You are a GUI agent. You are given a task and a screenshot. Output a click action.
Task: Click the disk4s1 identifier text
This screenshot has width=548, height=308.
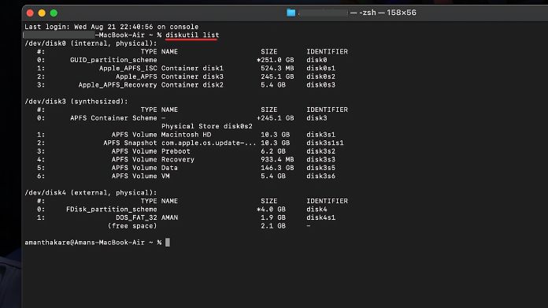pyautogui.click(x=320, y=217)
